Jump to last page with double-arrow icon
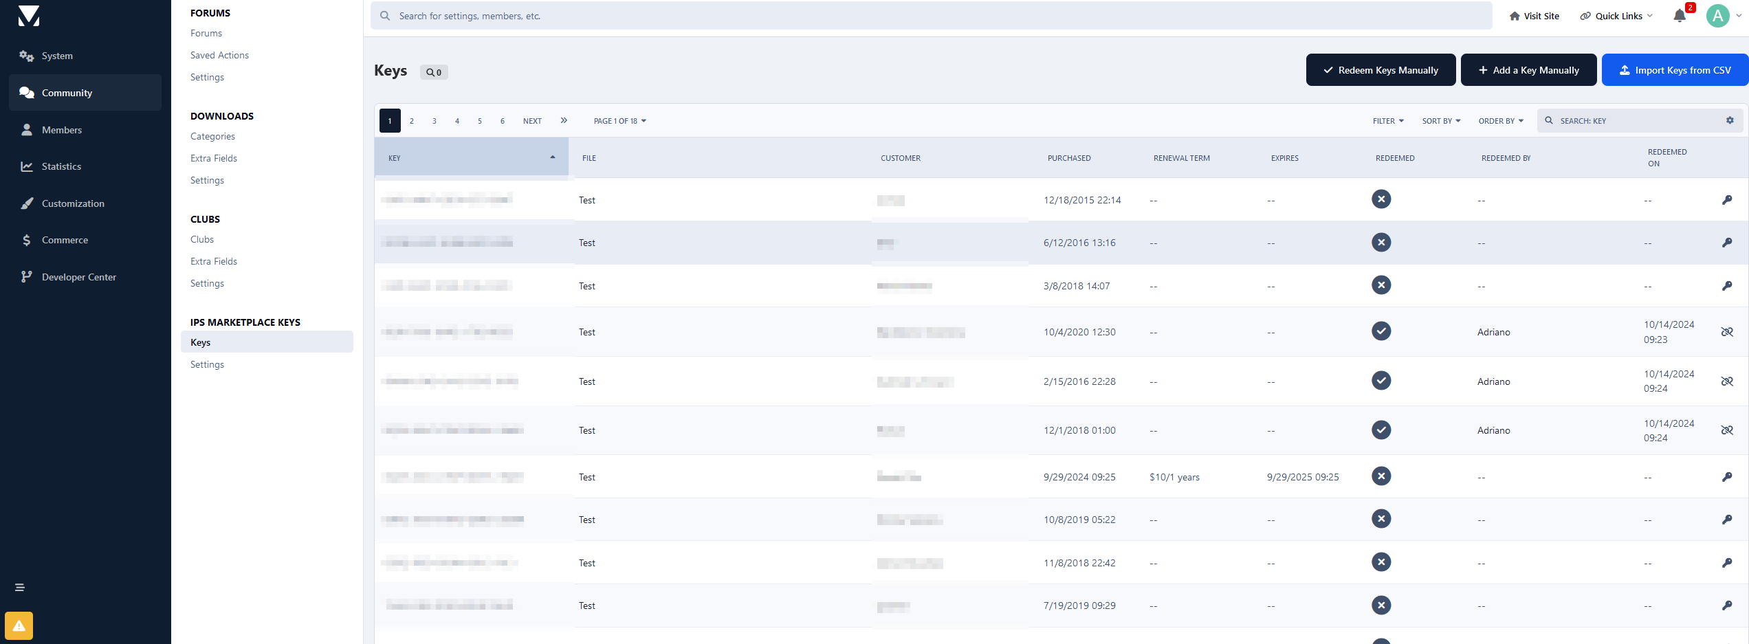The height and width of the screenshot is (644, 1749). pos(564,121)
